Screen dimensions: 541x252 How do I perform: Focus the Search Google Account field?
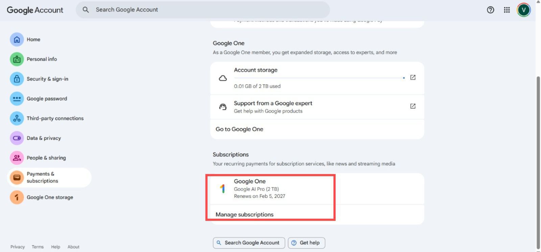click(203, 10)
